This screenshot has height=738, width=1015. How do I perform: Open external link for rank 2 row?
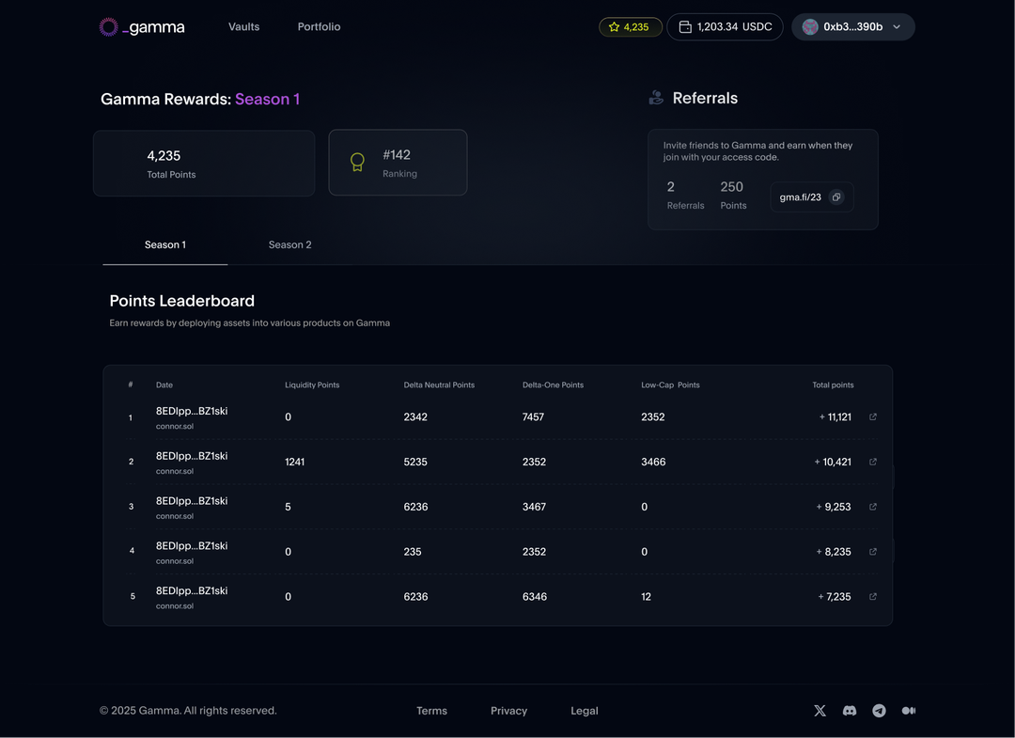872,462
